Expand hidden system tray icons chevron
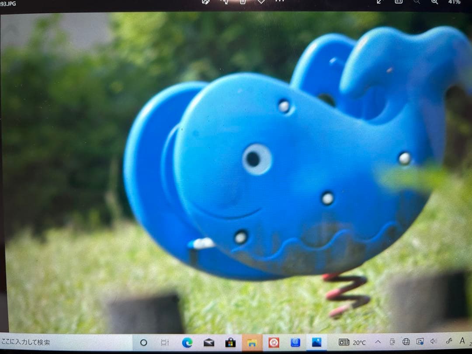The height and width of the screenshot is (354, 472). coord(378,342)
